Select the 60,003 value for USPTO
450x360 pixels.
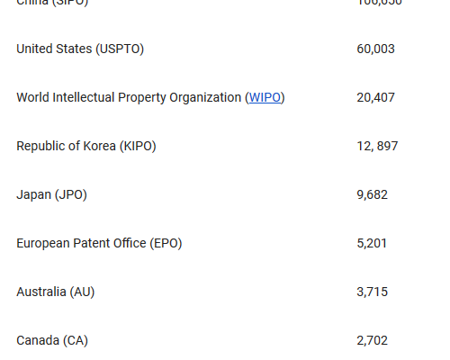[x=375, y=49]
